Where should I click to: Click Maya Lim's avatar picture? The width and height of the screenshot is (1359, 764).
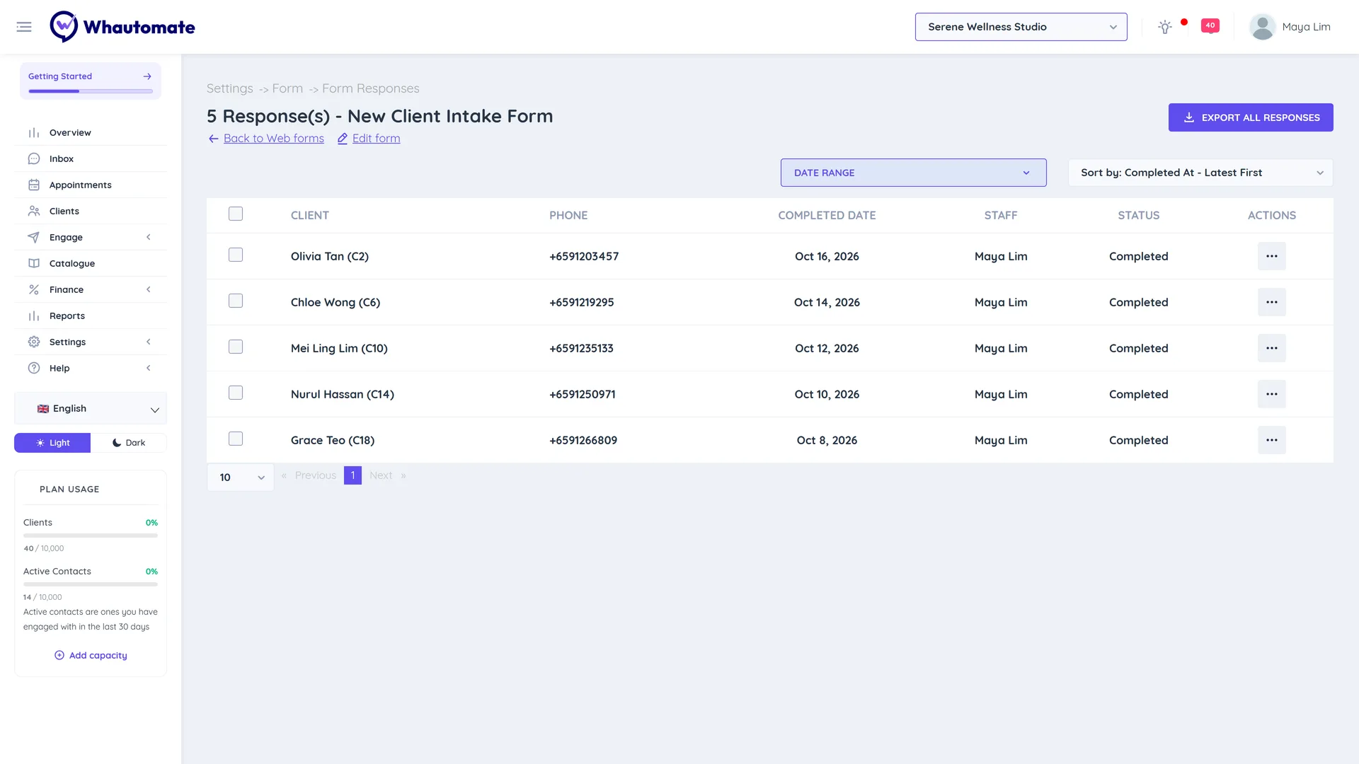click(x=1262, y=27)
